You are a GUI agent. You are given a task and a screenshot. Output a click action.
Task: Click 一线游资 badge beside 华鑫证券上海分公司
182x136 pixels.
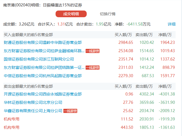click(70, 111)
